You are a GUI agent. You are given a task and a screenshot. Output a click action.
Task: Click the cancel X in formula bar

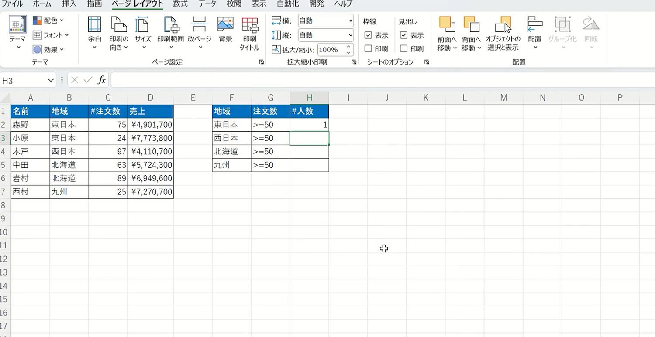(75, 80)
